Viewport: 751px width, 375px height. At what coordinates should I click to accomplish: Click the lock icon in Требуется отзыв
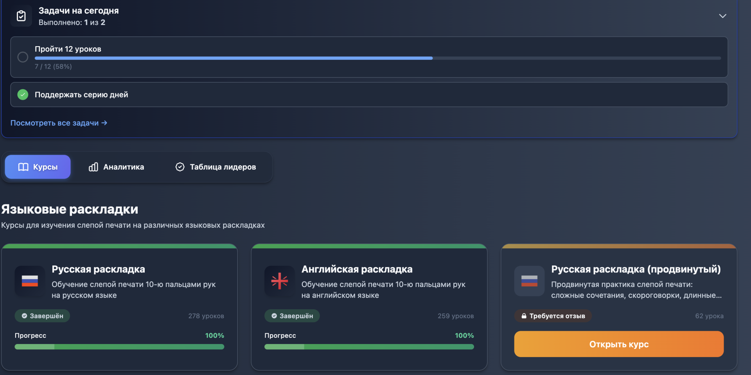tap(524, 316)
